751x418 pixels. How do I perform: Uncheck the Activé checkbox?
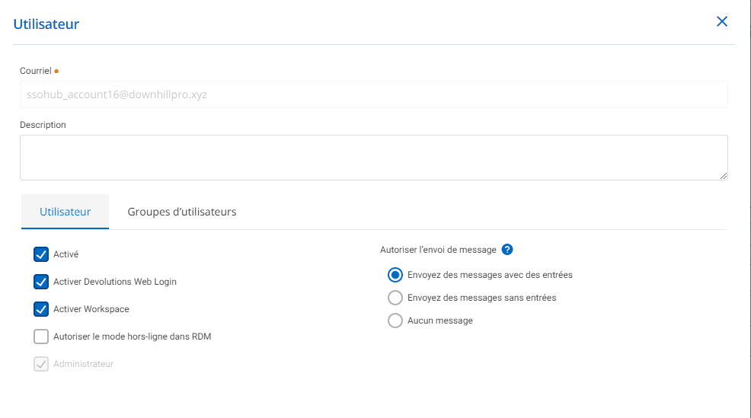coord(41,254)
